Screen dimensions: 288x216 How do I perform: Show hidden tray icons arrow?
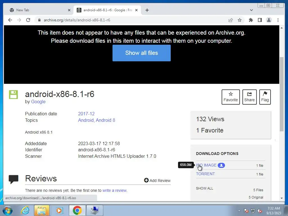click(239, 211)
